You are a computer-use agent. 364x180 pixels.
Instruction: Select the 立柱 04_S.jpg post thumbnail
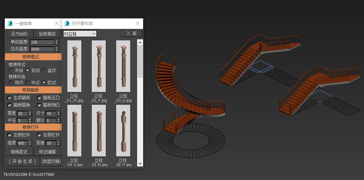coord(74,130)
